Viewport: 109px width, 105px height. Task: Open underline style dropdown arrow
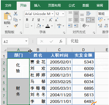click(x=43, y=20)
